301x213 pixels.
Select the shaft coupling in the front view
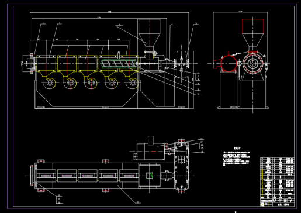[x=166, y=64]
